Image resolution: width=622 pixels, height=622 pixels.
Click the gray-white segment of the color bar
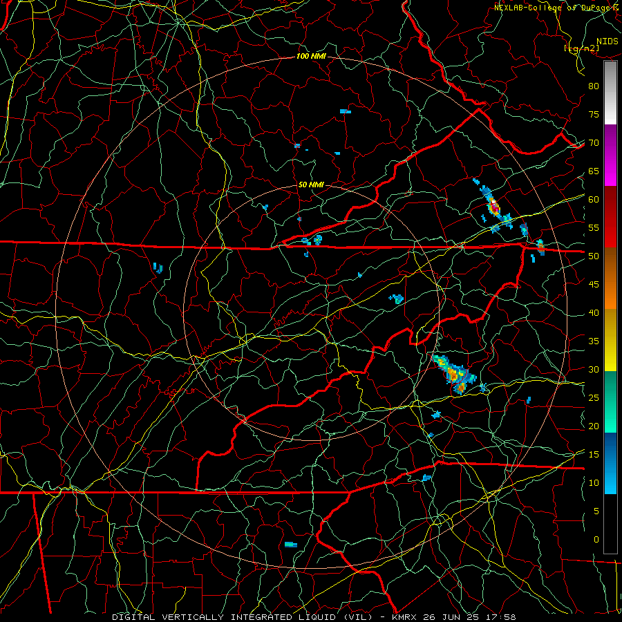[x=610, y=93]
